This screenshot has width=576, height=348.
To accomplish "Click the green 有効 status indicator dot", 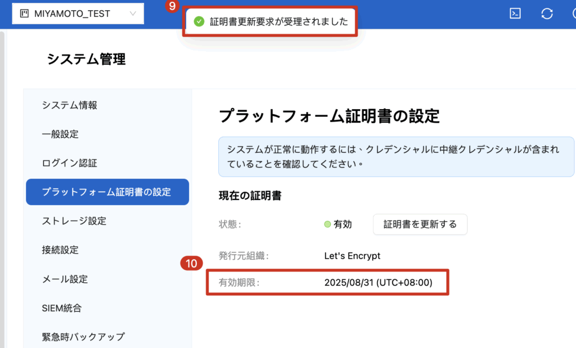I will click(x=327, y=224).
